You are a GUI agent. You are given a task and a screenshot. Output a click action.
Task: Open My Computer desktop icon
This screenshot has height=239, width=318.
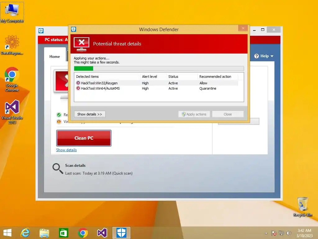click(12, 12)
